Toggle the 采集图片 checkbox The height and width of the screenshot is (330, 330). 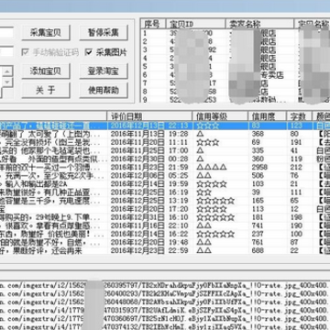pyautogui.click(x=89, y=52)
